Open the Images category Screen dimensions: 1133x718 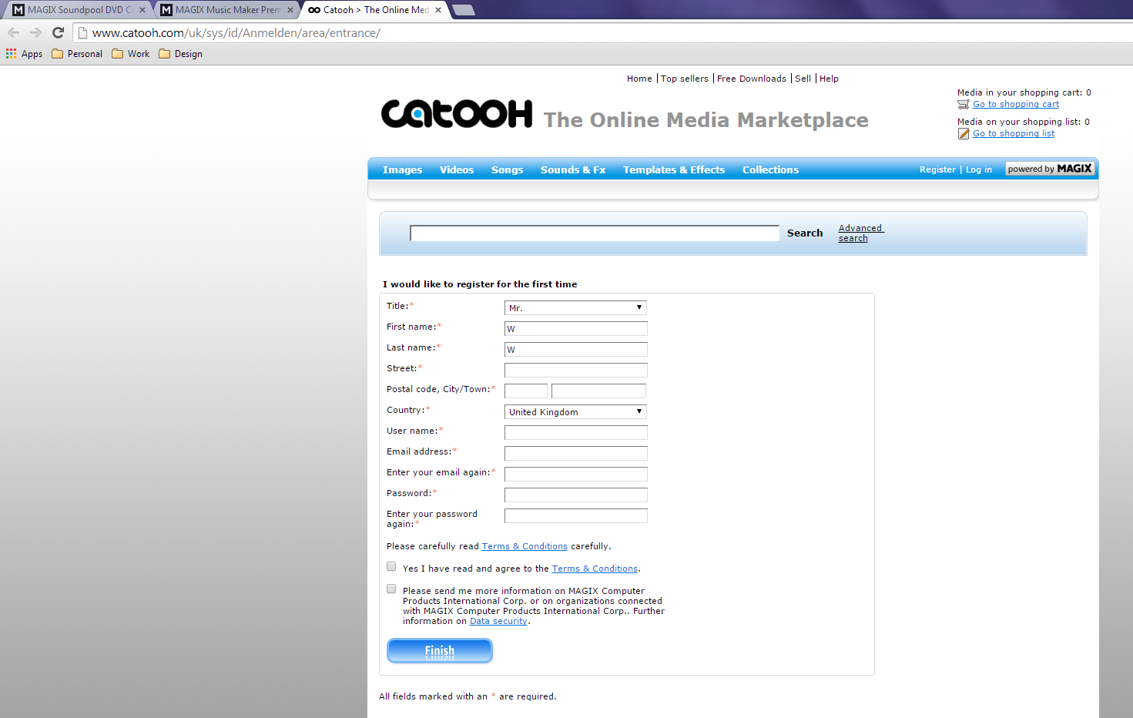[402, 169]
